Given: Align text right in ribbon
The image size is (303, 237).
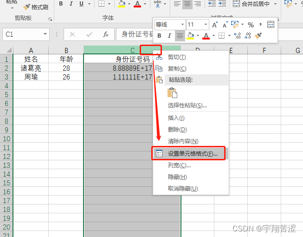Looking at the screenshot, I should tap(198, 4).
